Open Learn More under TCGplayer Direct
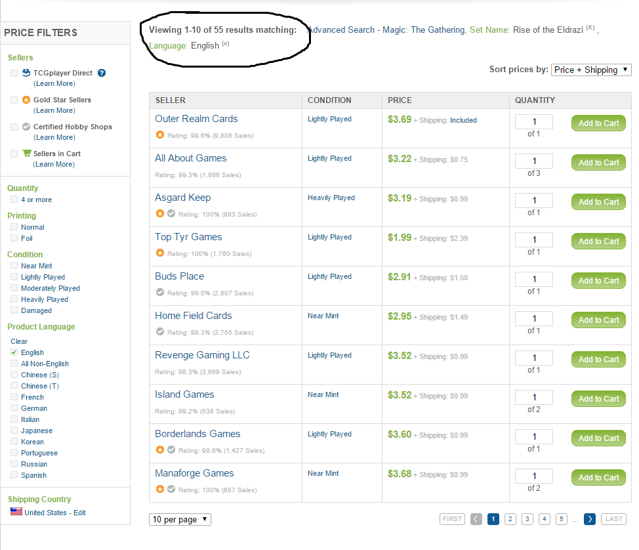 54,83
